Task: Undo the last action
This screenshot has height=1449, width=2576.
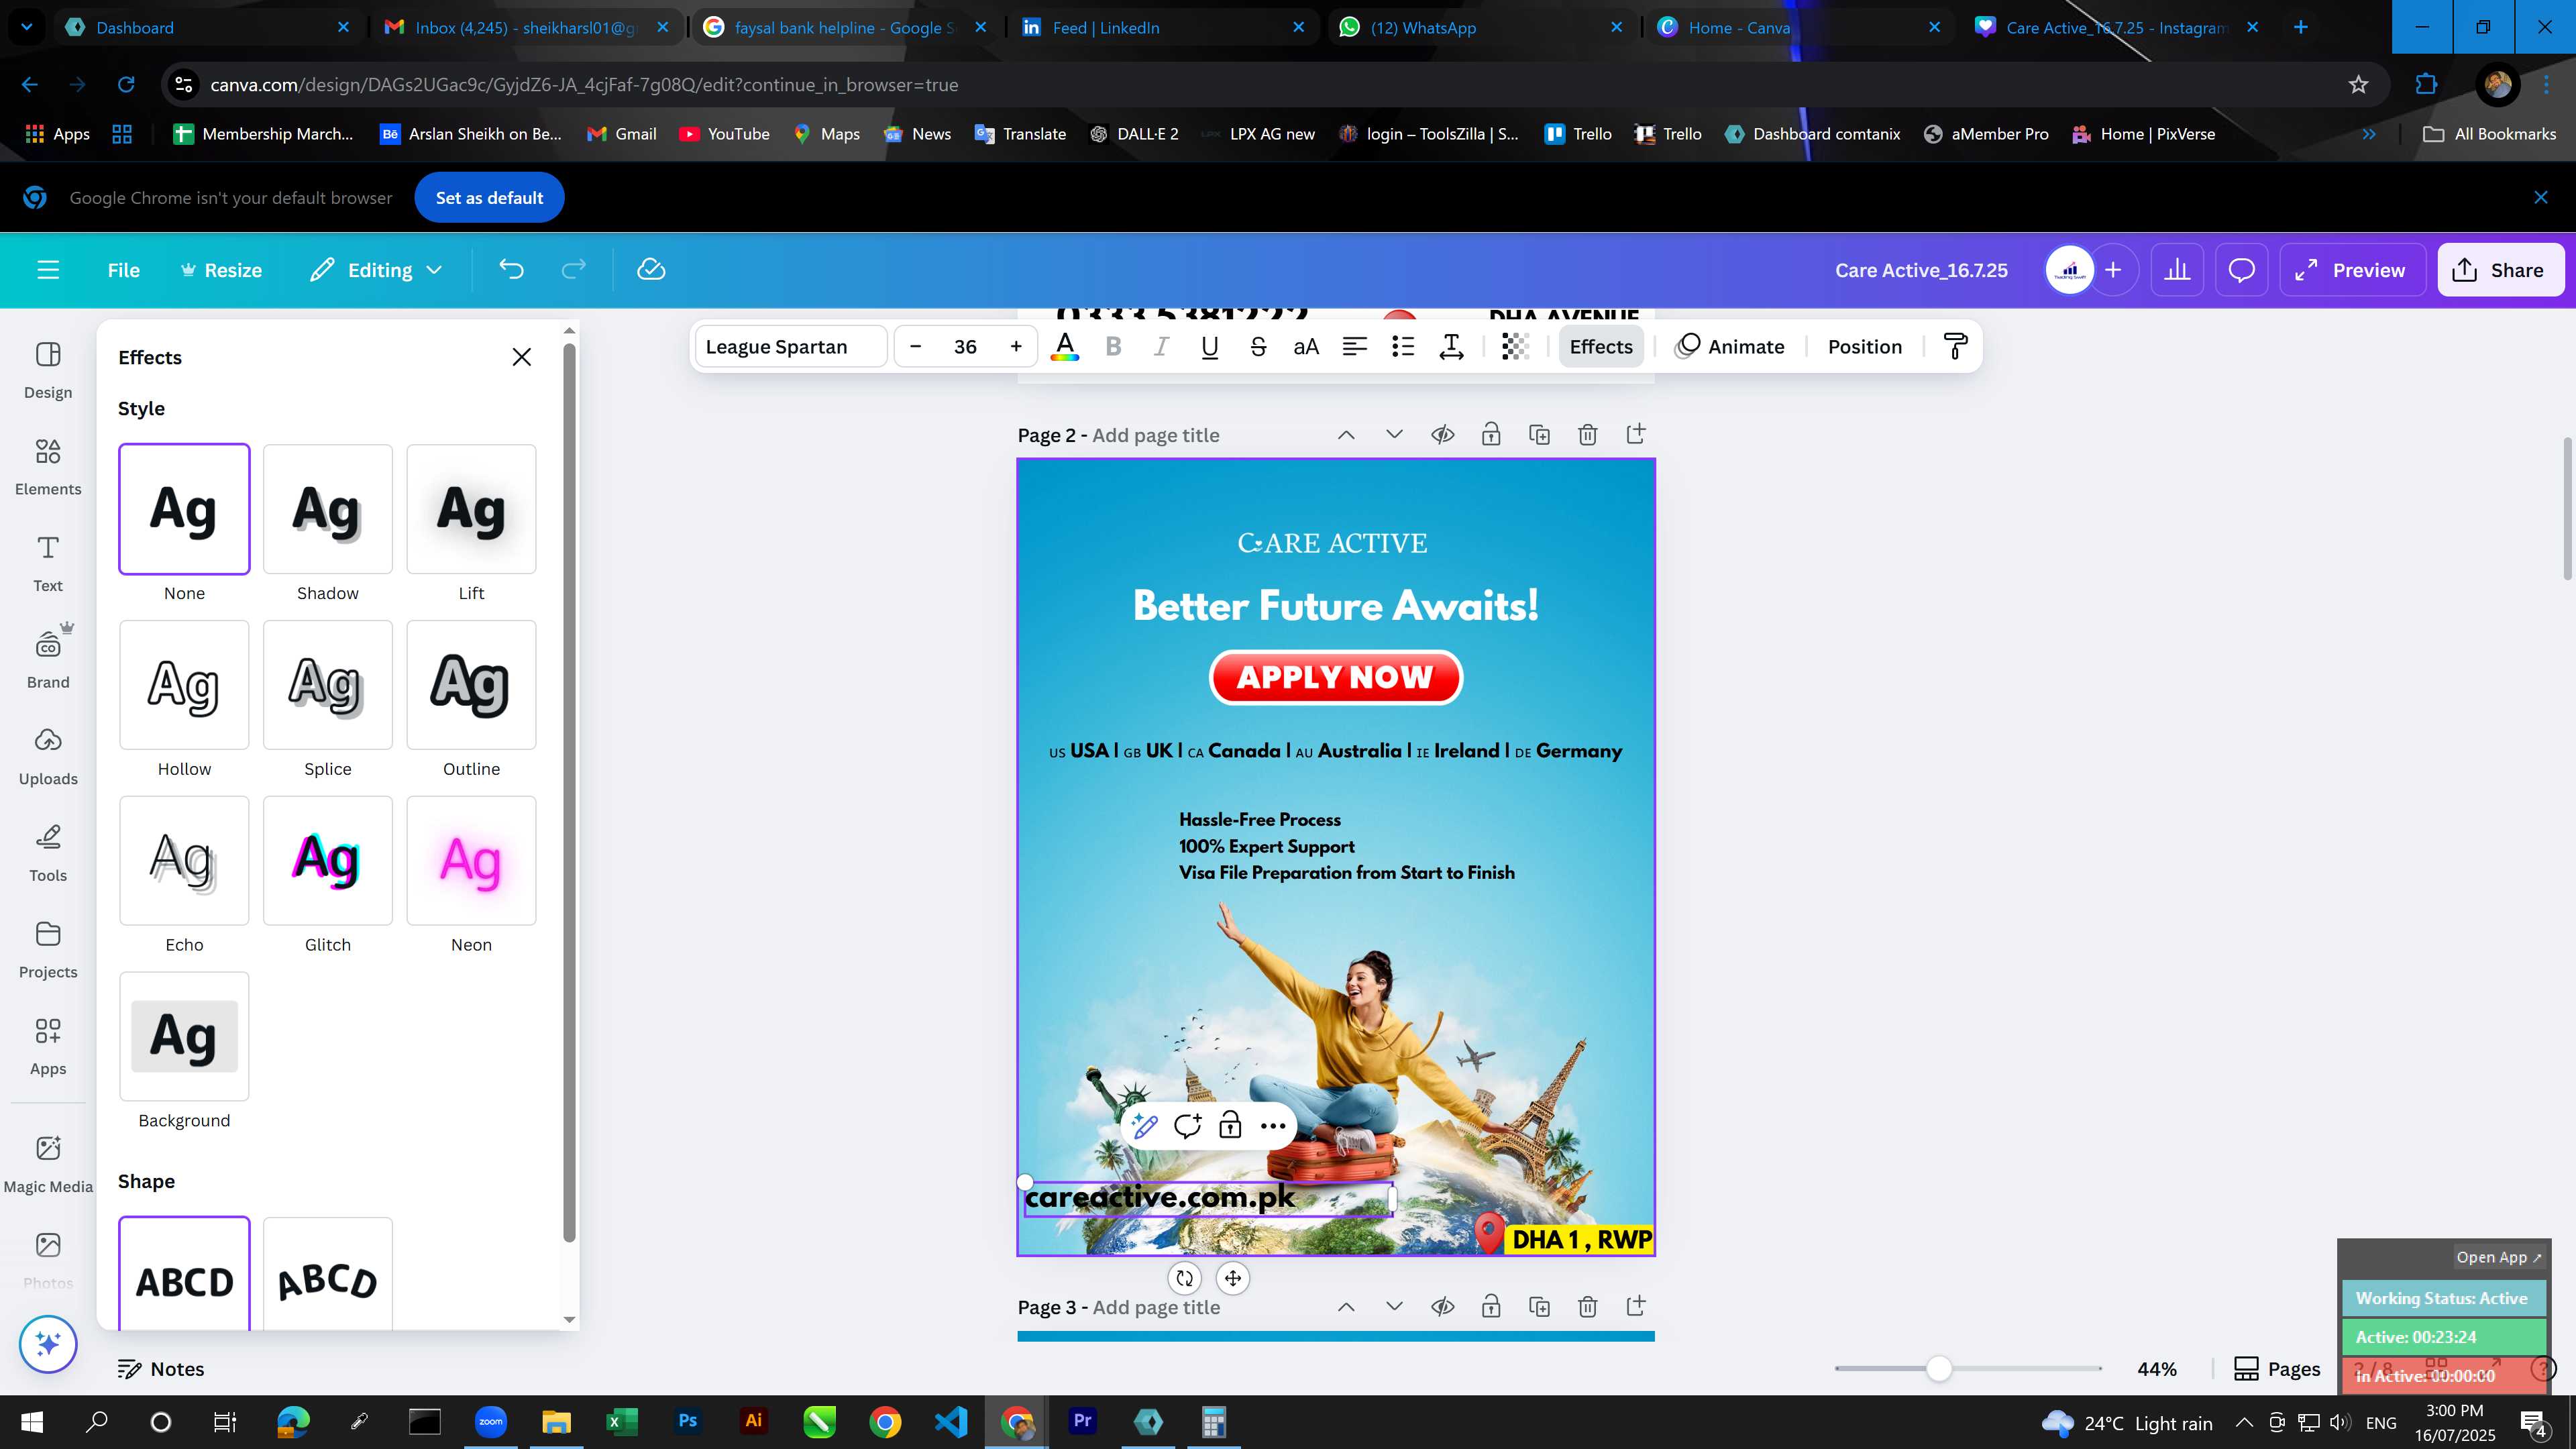Action: (511, 270)
